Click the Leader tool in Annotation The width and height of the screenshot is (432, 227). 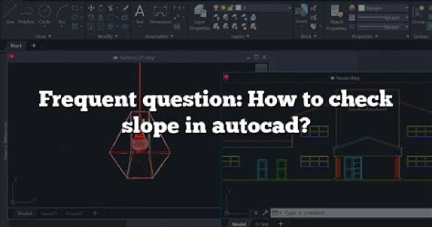click(177, 17)
